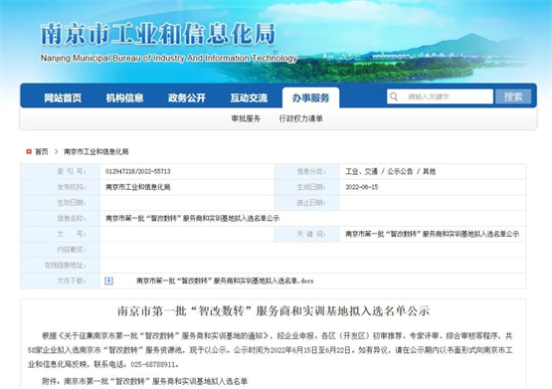Open 审批服务 submenu item
552x389 pixels.
tap(246, 118)
